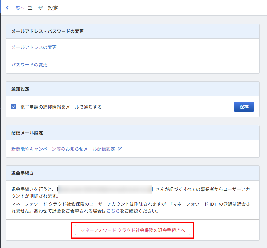The image size is (267, 248).
Task: Click the external link icon beside メール配信設定
Action: point(120,149)
